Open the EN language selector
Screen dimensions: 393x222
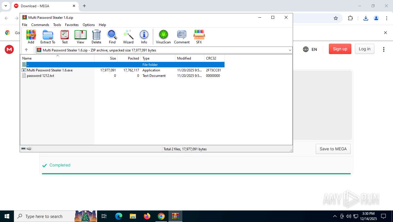[310, 49]
